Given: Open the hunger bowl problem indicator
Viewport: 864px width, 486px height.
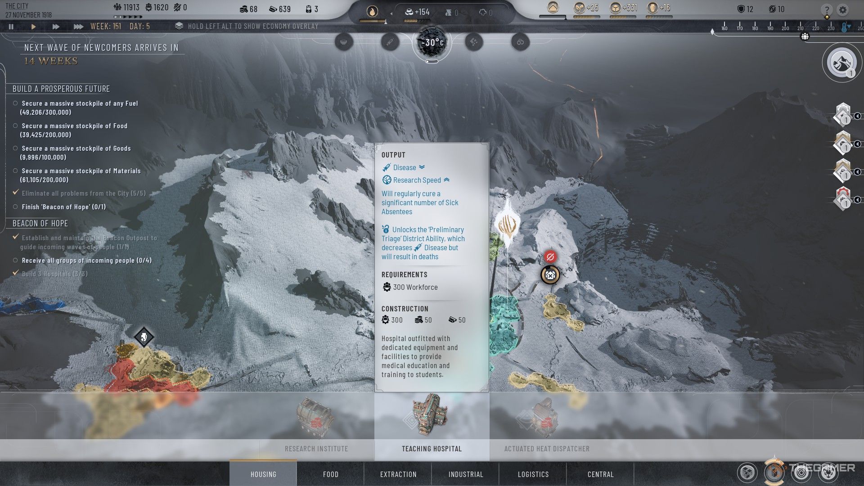Looking at the screenshot, I should click(x=344, y=42).
